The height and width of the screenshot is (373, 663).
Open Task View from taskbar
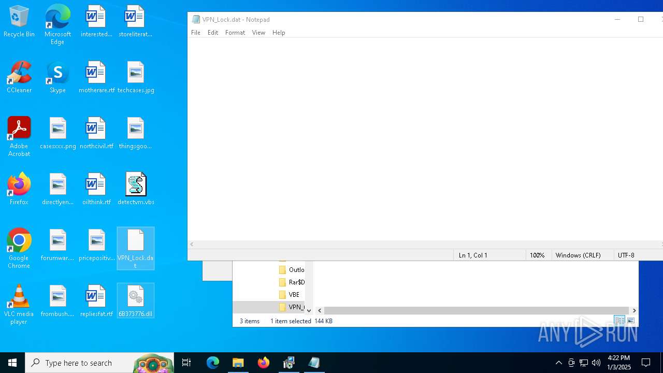click(x=186, y=363)
